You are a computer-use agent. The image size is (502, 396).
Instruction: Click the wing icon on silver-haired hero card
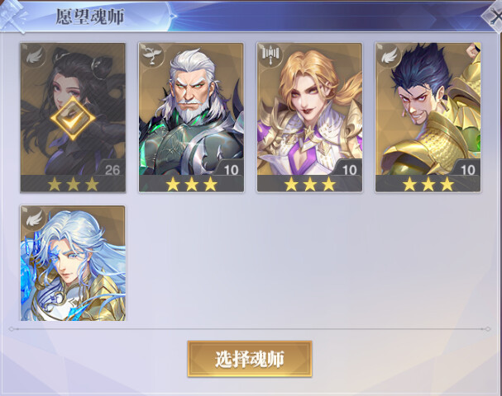pos(34,219)
